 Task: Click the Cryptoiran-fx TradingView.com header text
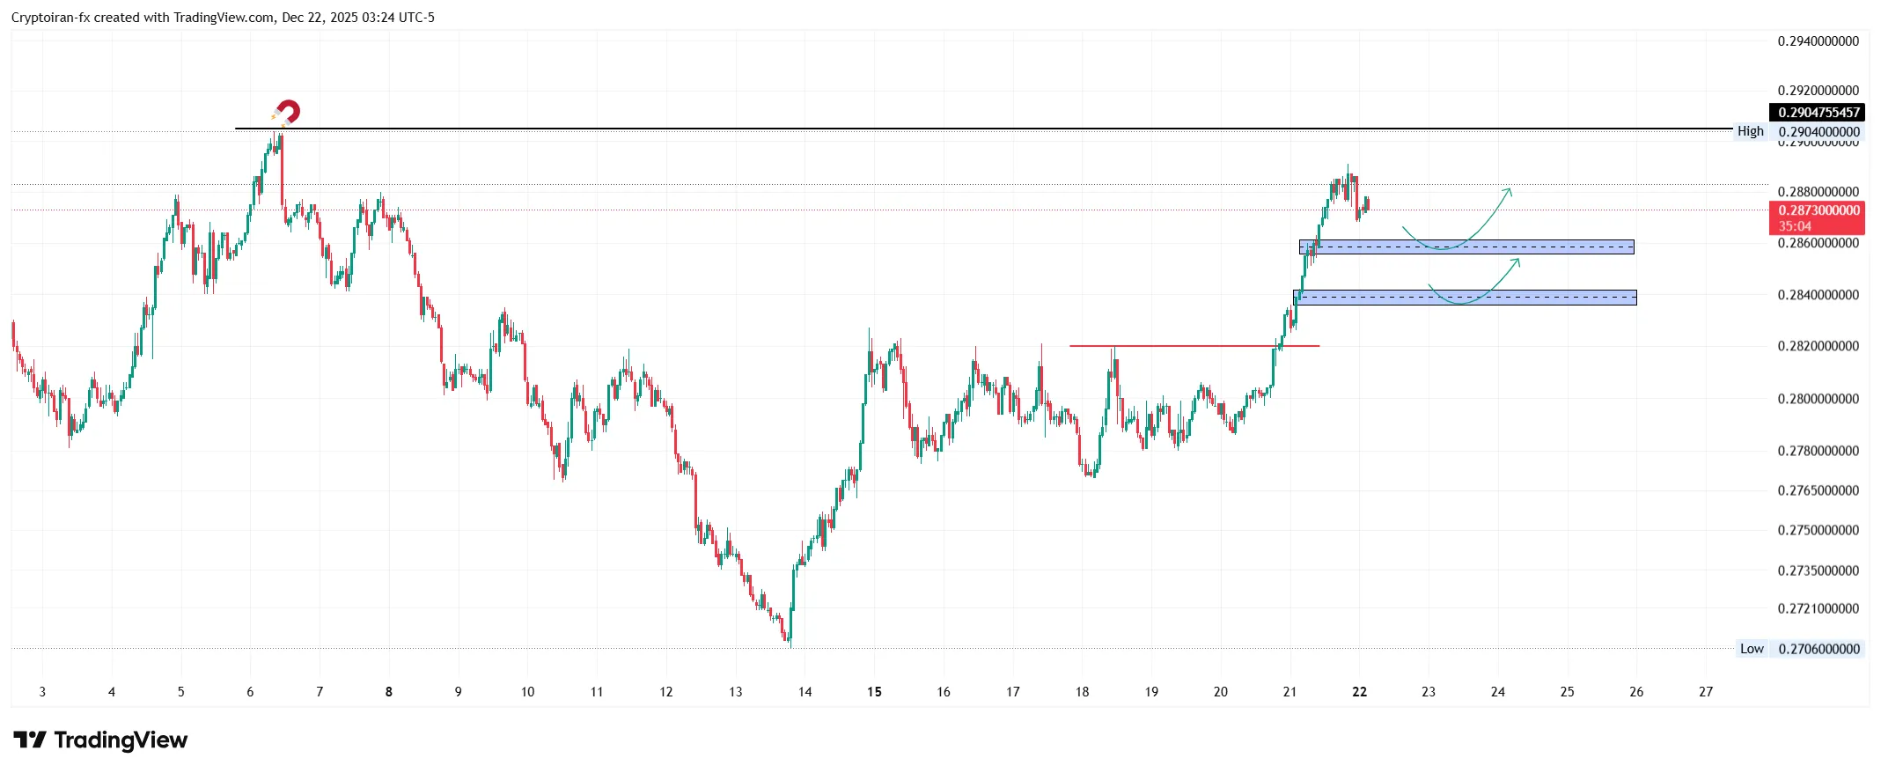coord(223,18)
